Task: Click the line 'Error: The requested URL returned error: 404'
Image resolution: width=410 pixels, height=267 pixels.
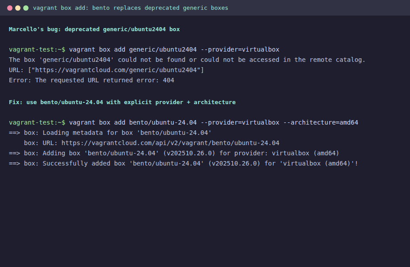Action: coord(91,80)
